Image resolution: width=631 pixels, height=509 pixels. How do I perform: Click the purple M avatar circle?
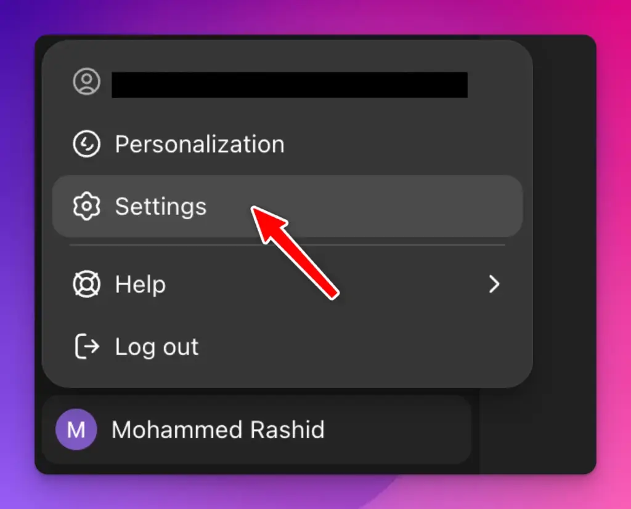click(76, 430)
